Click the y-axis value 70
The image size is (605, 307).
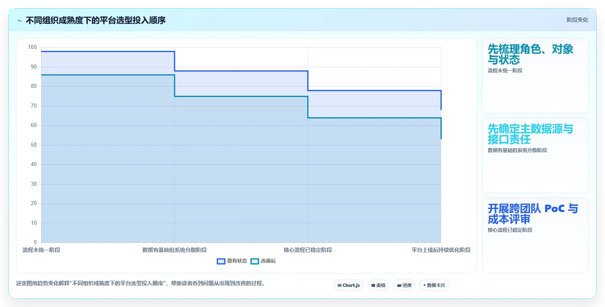(34, 106)
